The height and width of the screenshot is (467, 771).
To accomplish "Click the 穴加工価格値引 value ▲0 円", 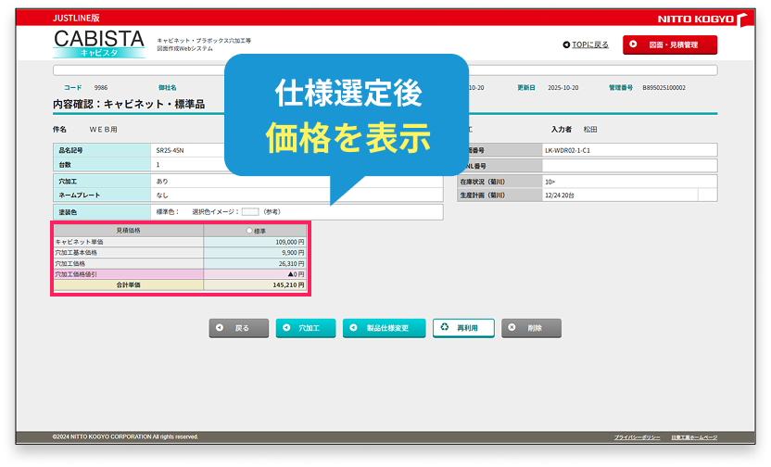I will click(x=296, y=274).
